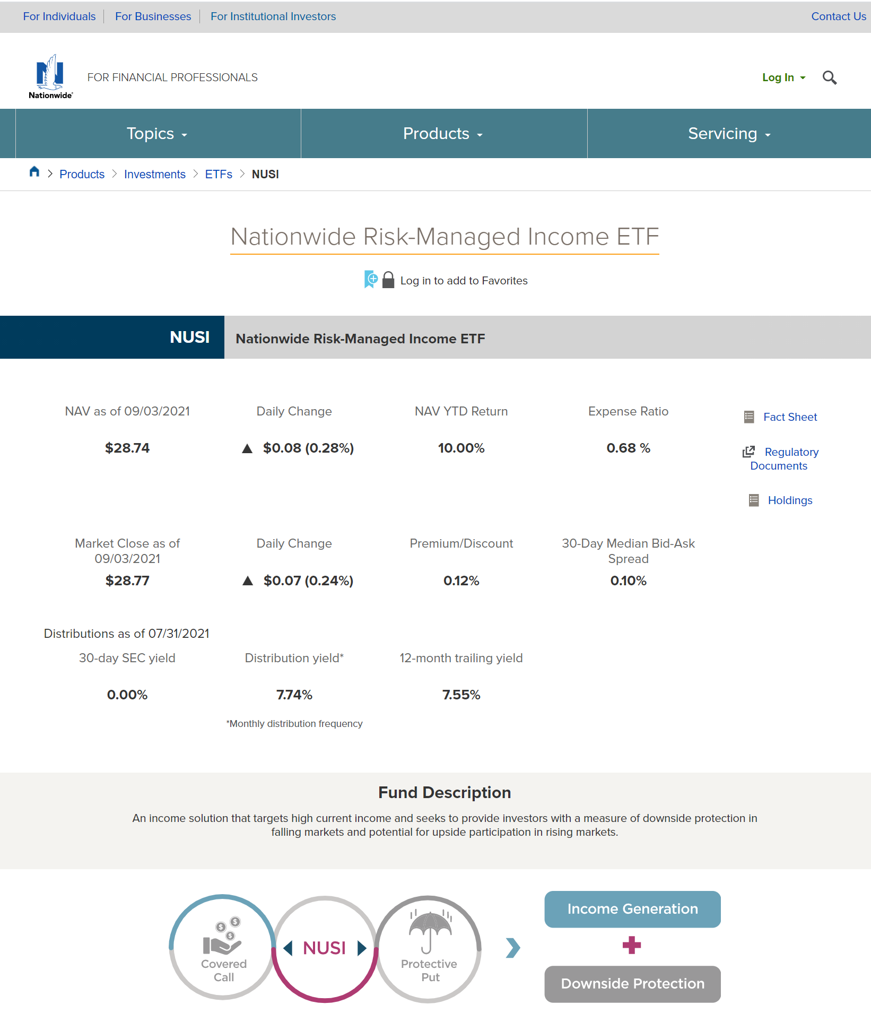
Task: Click the Products breadcrumb link
Action: [x=82, y=174]
